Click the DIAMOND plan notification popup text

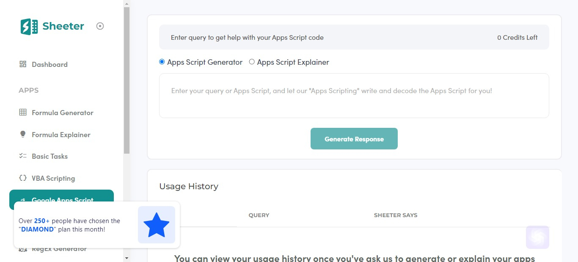pos(69,225)
